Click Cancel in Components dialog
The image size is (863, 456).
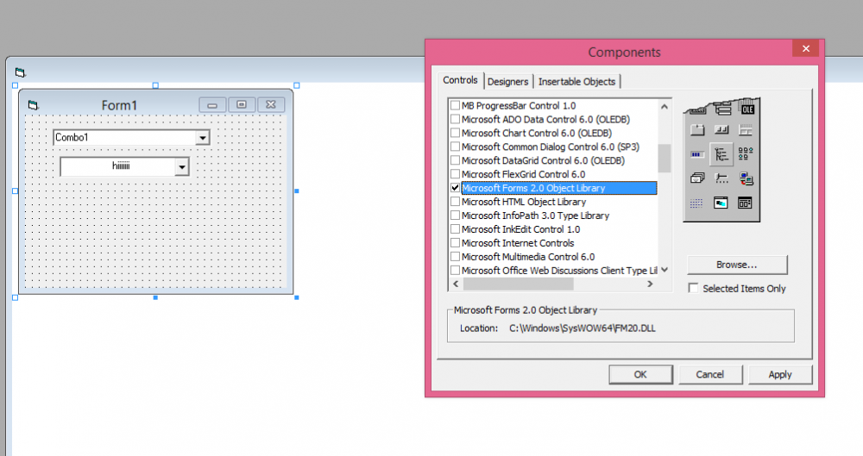(x=710, y=374)
